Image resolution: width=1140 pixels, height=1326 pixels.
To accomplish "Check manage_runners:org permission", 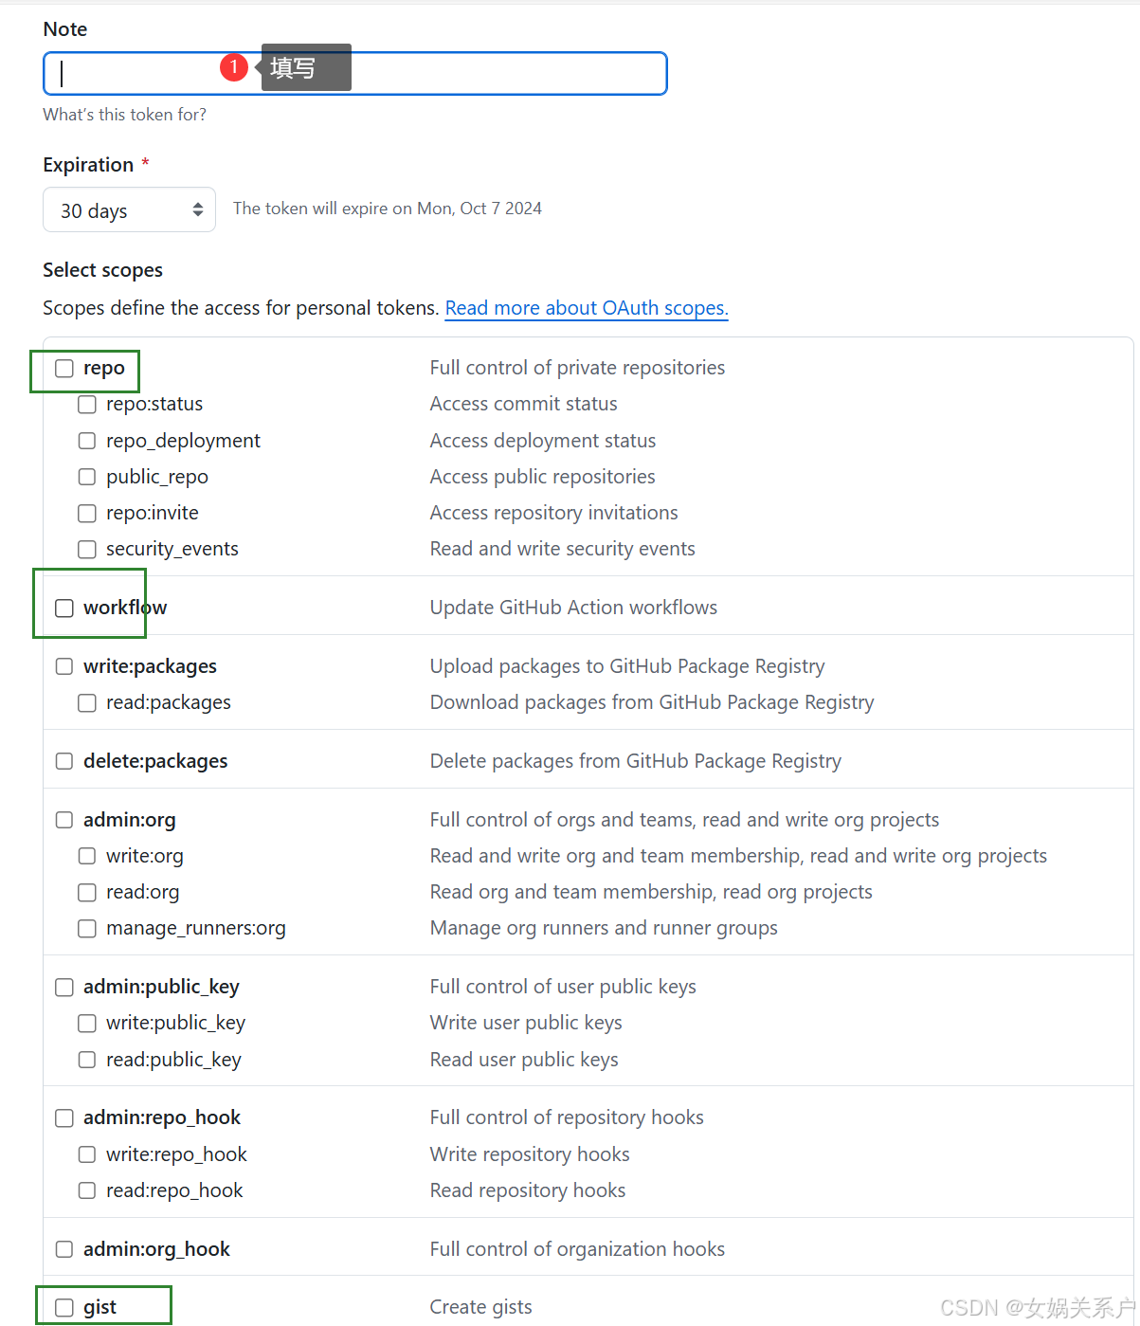I will pos(86,928).
